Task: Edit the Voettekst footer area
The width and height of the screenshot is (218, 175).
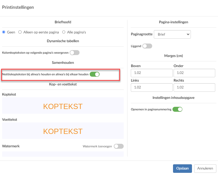Action: 63,131
